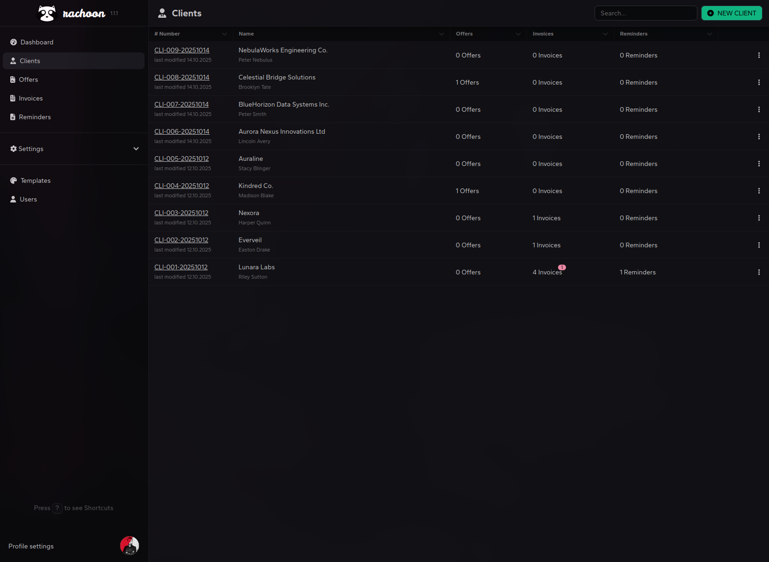Open the Name column header dropdown
This screenshot has width=769, height=562.
click(x=441, y=34)
